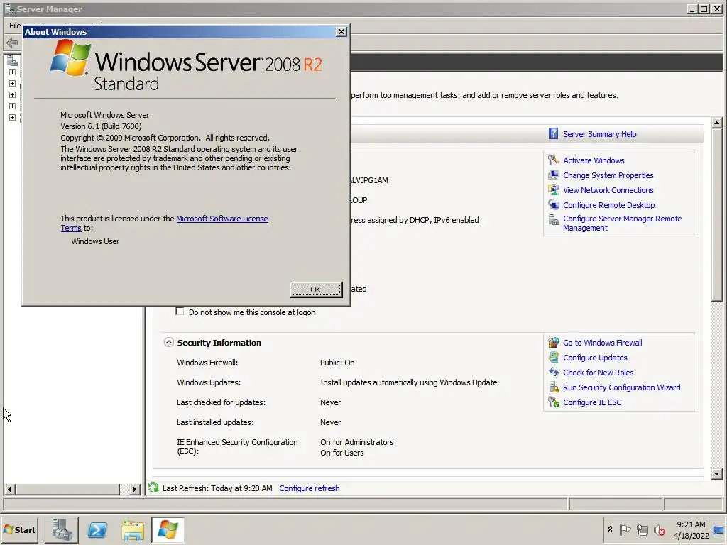Screen dimensions: 727x545
Task: Open File menu in Server Manager
Action: (x=15, y=25)
